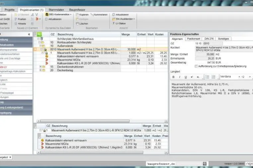Screen dimensions: 253x168
Task: Open the Verdana font dropdown
Action: point(239,77)
